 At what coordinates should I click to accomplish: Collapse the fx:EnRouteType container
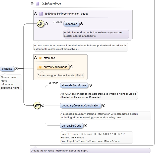click(x=32, y=4)
